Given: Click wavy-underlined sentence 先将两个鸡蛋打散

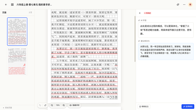Looking at the screenshot, I should click(x=96, y=73).
